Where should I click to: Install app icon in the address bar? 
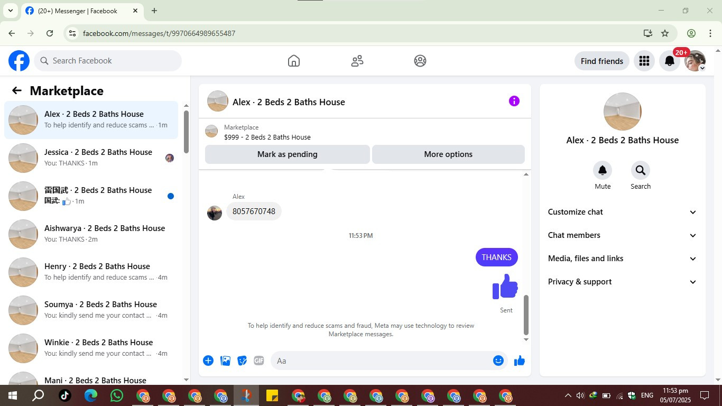(x=647, y=33)
